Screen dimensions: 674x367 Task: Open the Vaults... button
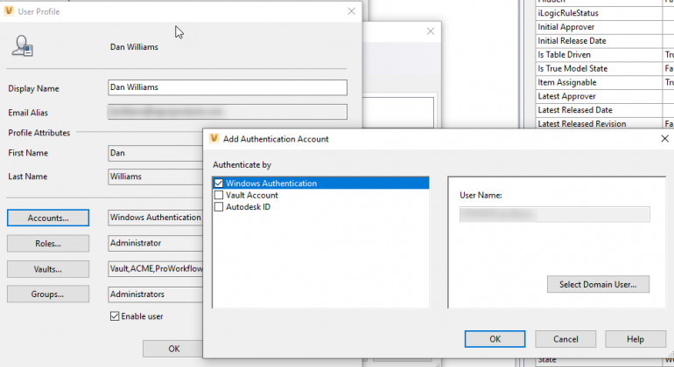click(48, 269)
